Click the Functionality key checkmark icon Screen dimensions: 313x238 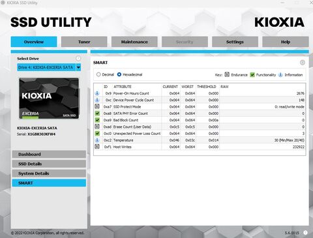click(x=252, y=75)
